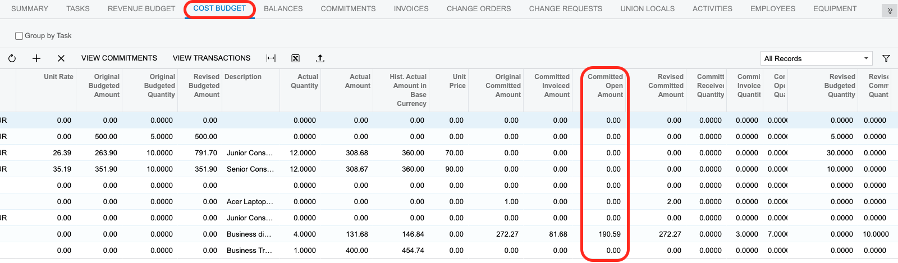Select the Union Locals tab
Screen dimensions: 898x263
click(647, 9)
